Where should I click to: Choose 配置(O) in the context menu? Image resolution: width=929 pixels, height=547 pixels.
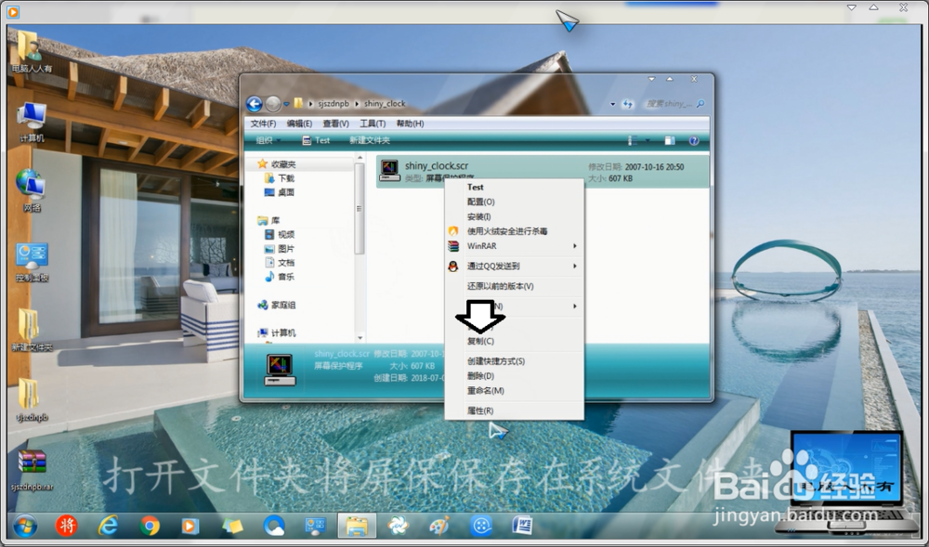(515, 202)
